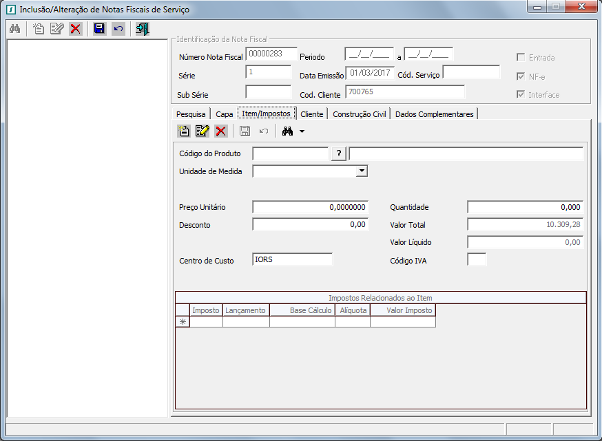Toggle the NF-e checkbox
The height and width of the screenshot is (441, 602).
coord(521,76)
